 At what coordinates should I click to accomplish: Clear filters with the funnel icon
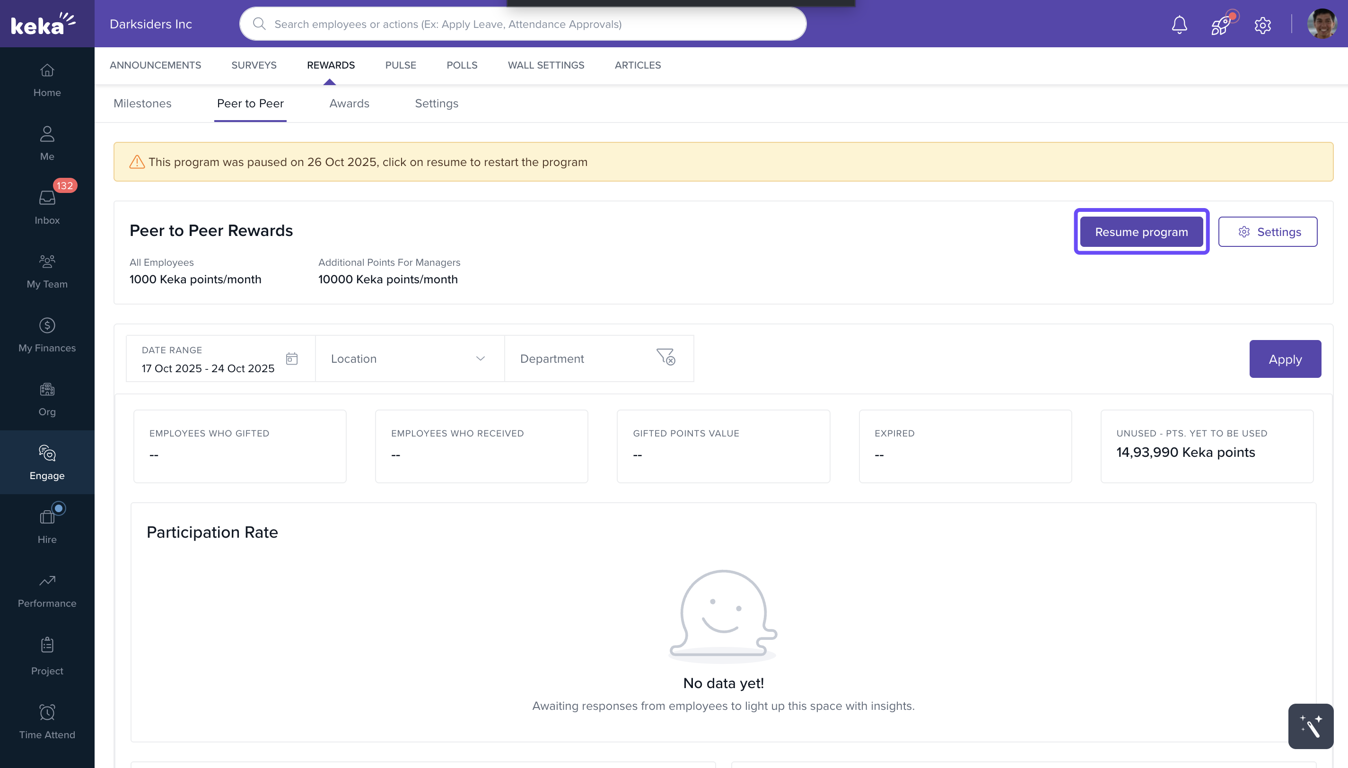pyautogui.click(x=665, y=357)
